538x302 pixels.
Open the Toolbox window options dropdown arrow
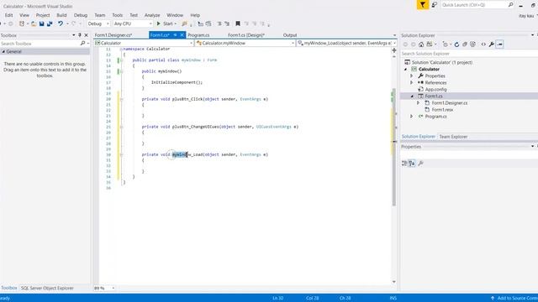(73, 35)
